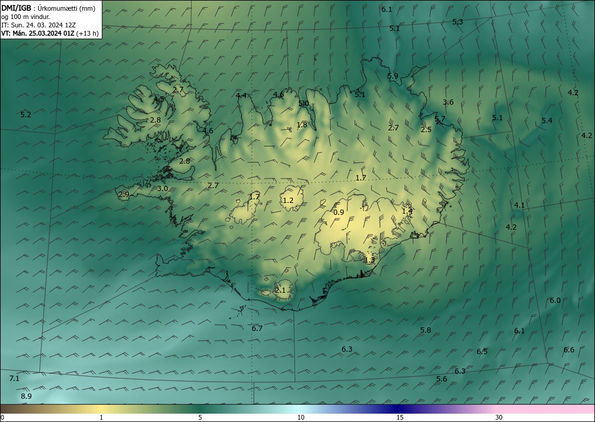The width and height of the screenshot is (595, 422).
Task: Click the 'og 100 m vindur.' caption line
Action: (26, 17)
